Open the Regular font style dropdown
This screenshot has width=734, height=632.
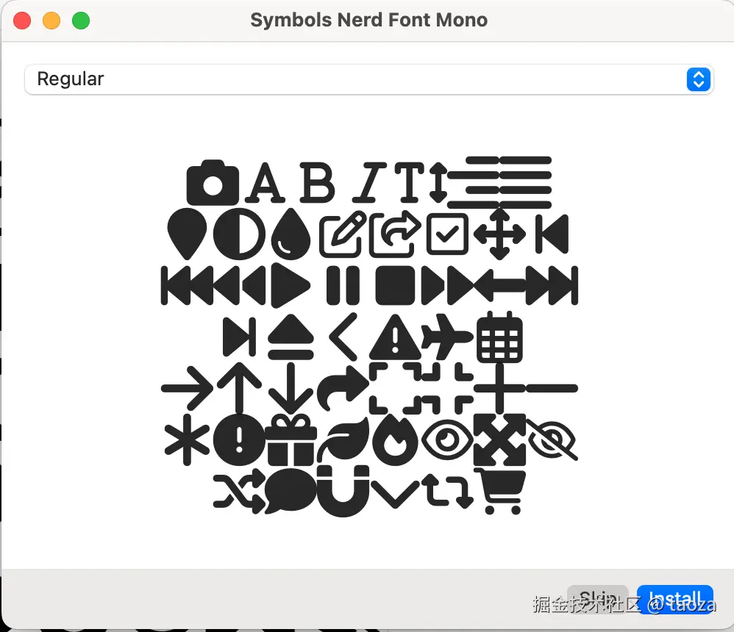[369, 79]
